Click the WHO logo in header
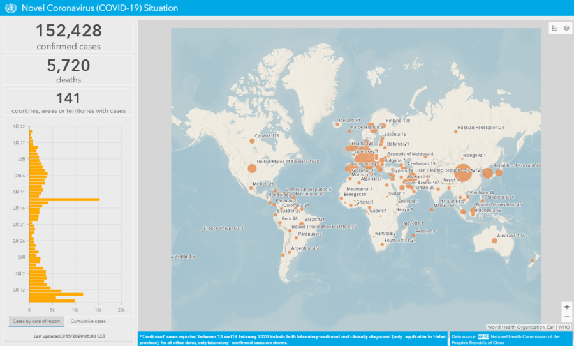574x346 pixels. click(10, 8)
